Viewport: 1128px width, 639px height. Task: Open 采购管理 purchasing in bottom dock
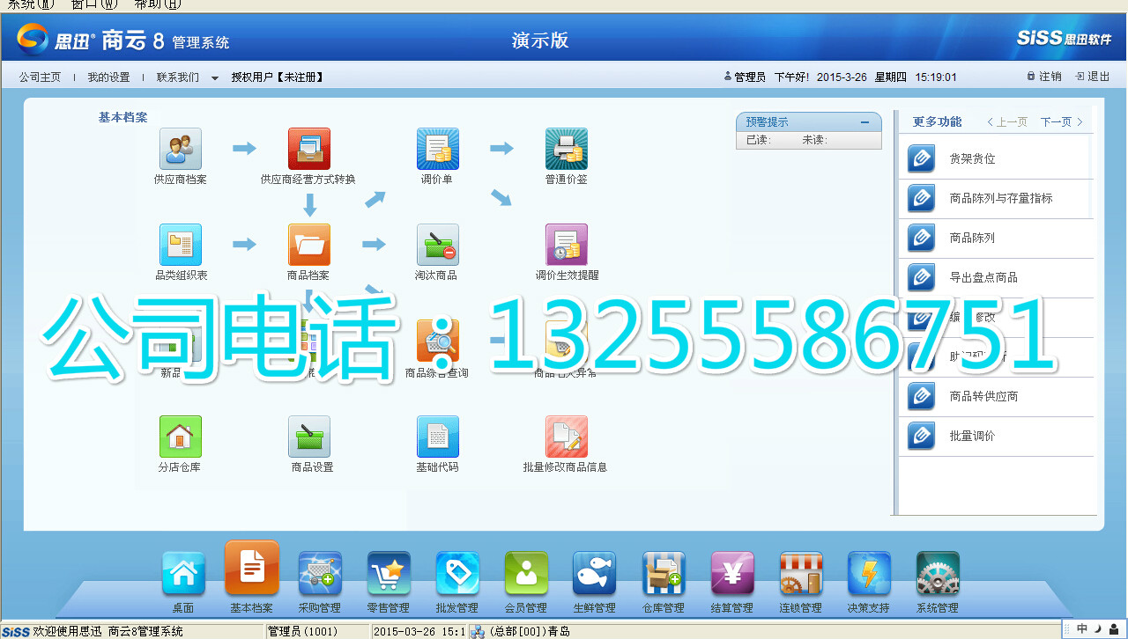(x=320, y=574)
